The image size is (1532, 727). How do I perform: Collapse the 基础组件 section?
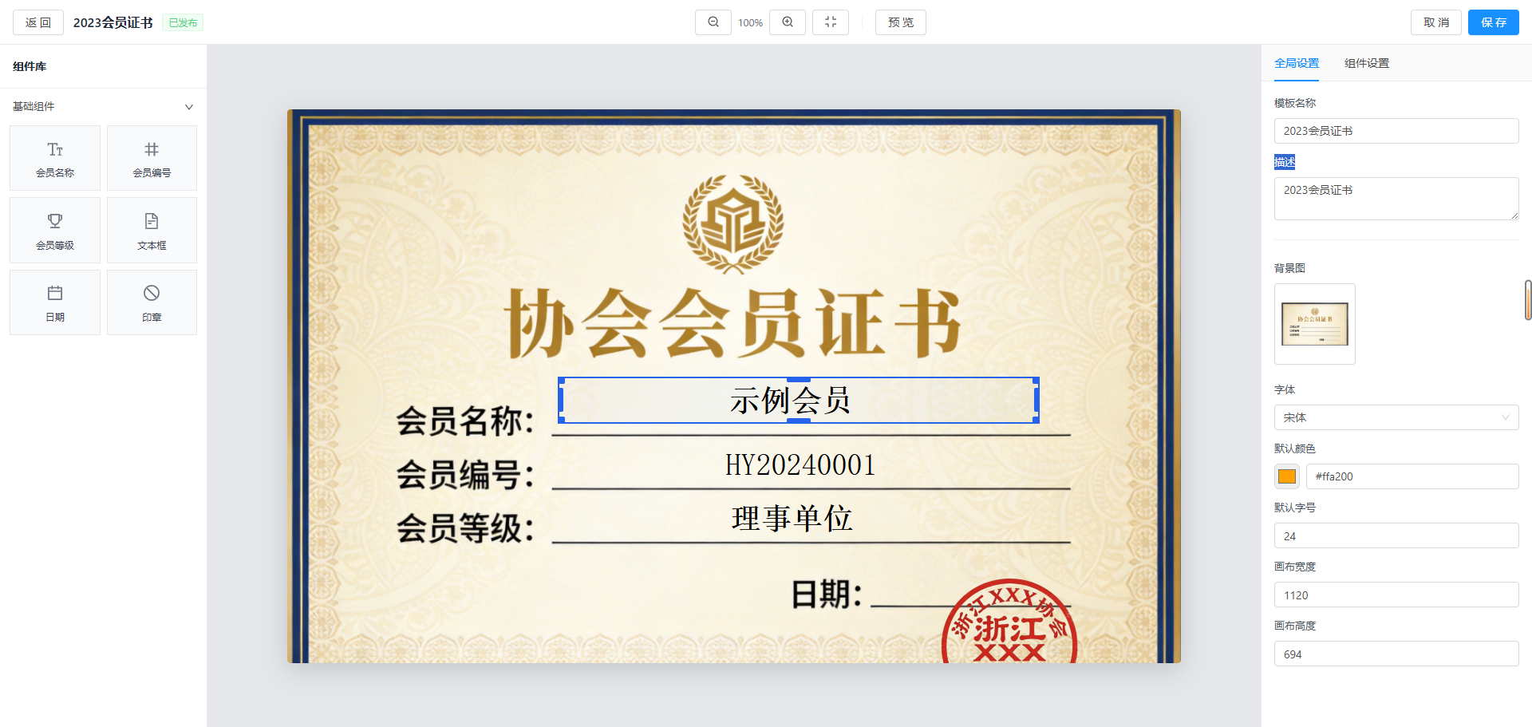pyautogui.click(x=189, y=106)
